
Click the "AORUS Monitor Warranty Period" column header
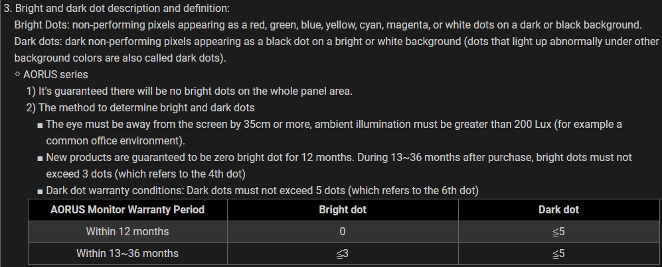coord(127,210)
